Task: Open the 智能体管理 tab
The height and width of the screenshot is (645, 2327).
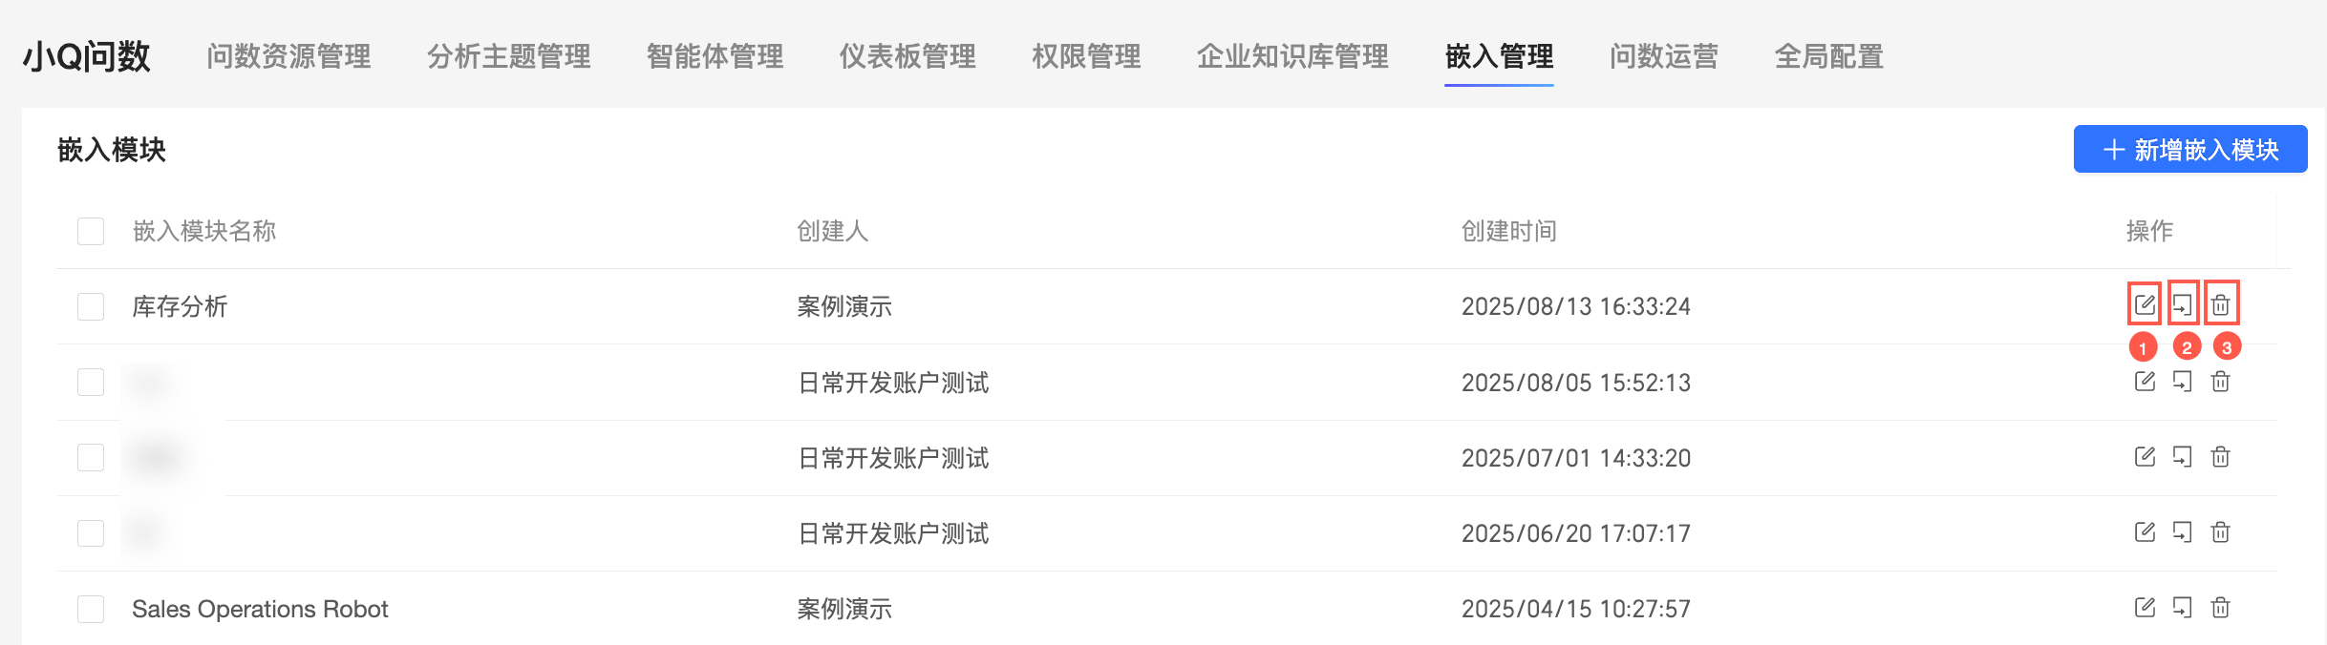Action: [x=715, y=56]
